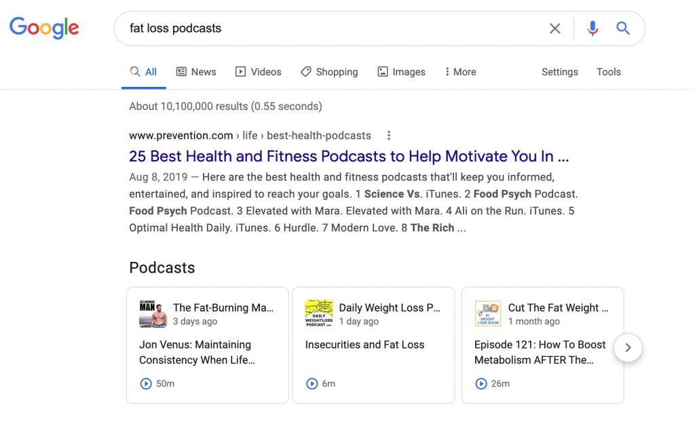Click the Google logo
The height and width of the screenshot is (426, 695).
[44, 27]
